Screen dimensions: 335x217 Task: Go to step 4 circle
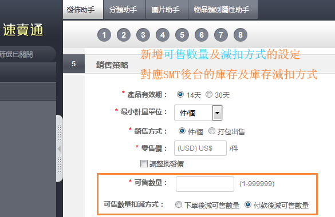[163, 35]
